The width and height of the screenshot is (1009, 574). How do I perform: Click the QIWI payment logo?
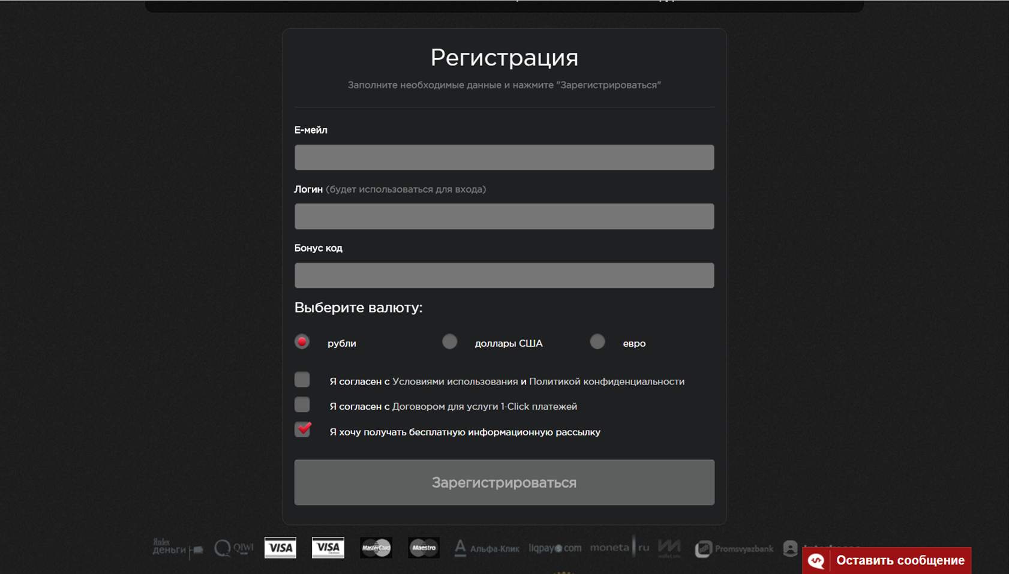[x=234, y=548]
